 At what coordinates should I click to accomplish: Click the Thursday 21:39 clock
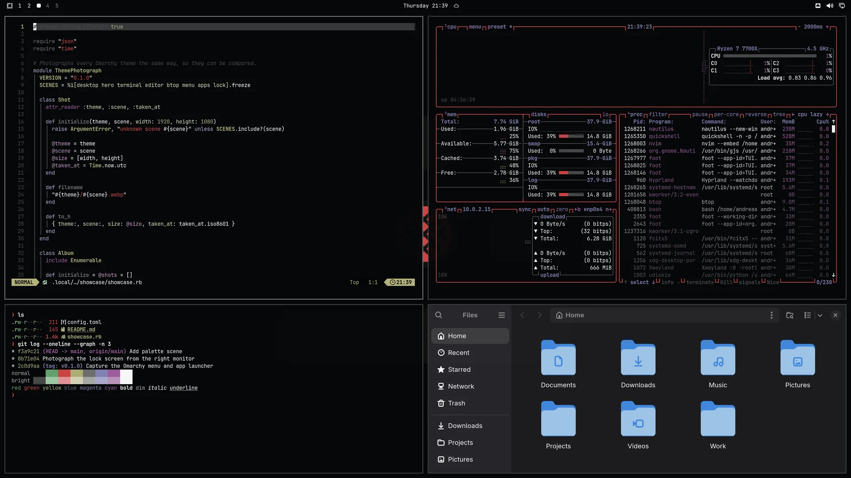(x=425, y=6)
